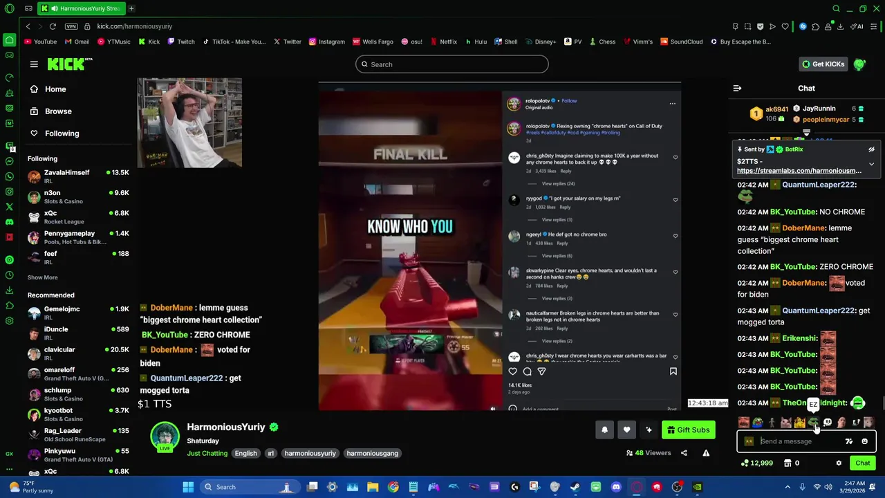Open the browser AI assistant button
The image size is (885, 498).
pos(857,26)
